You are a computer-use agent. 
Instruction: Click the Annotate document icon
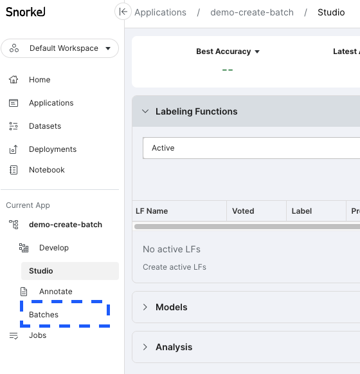coord(24,292)
